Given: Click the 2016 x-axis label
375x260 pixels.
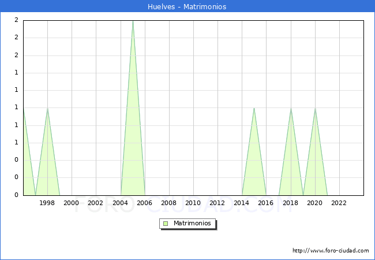Looking at the screenshot, I should click(266, 203).
